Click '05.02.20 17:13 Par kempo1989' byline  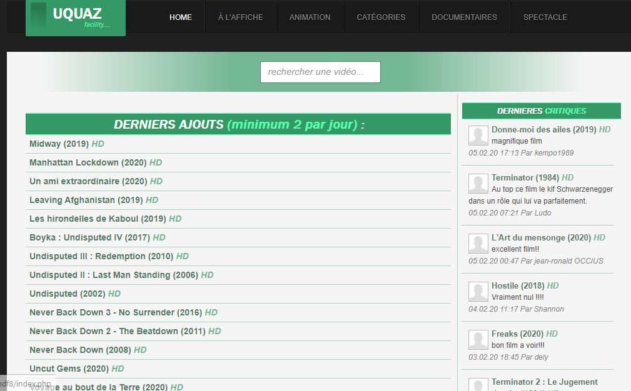tap(521, 153)
